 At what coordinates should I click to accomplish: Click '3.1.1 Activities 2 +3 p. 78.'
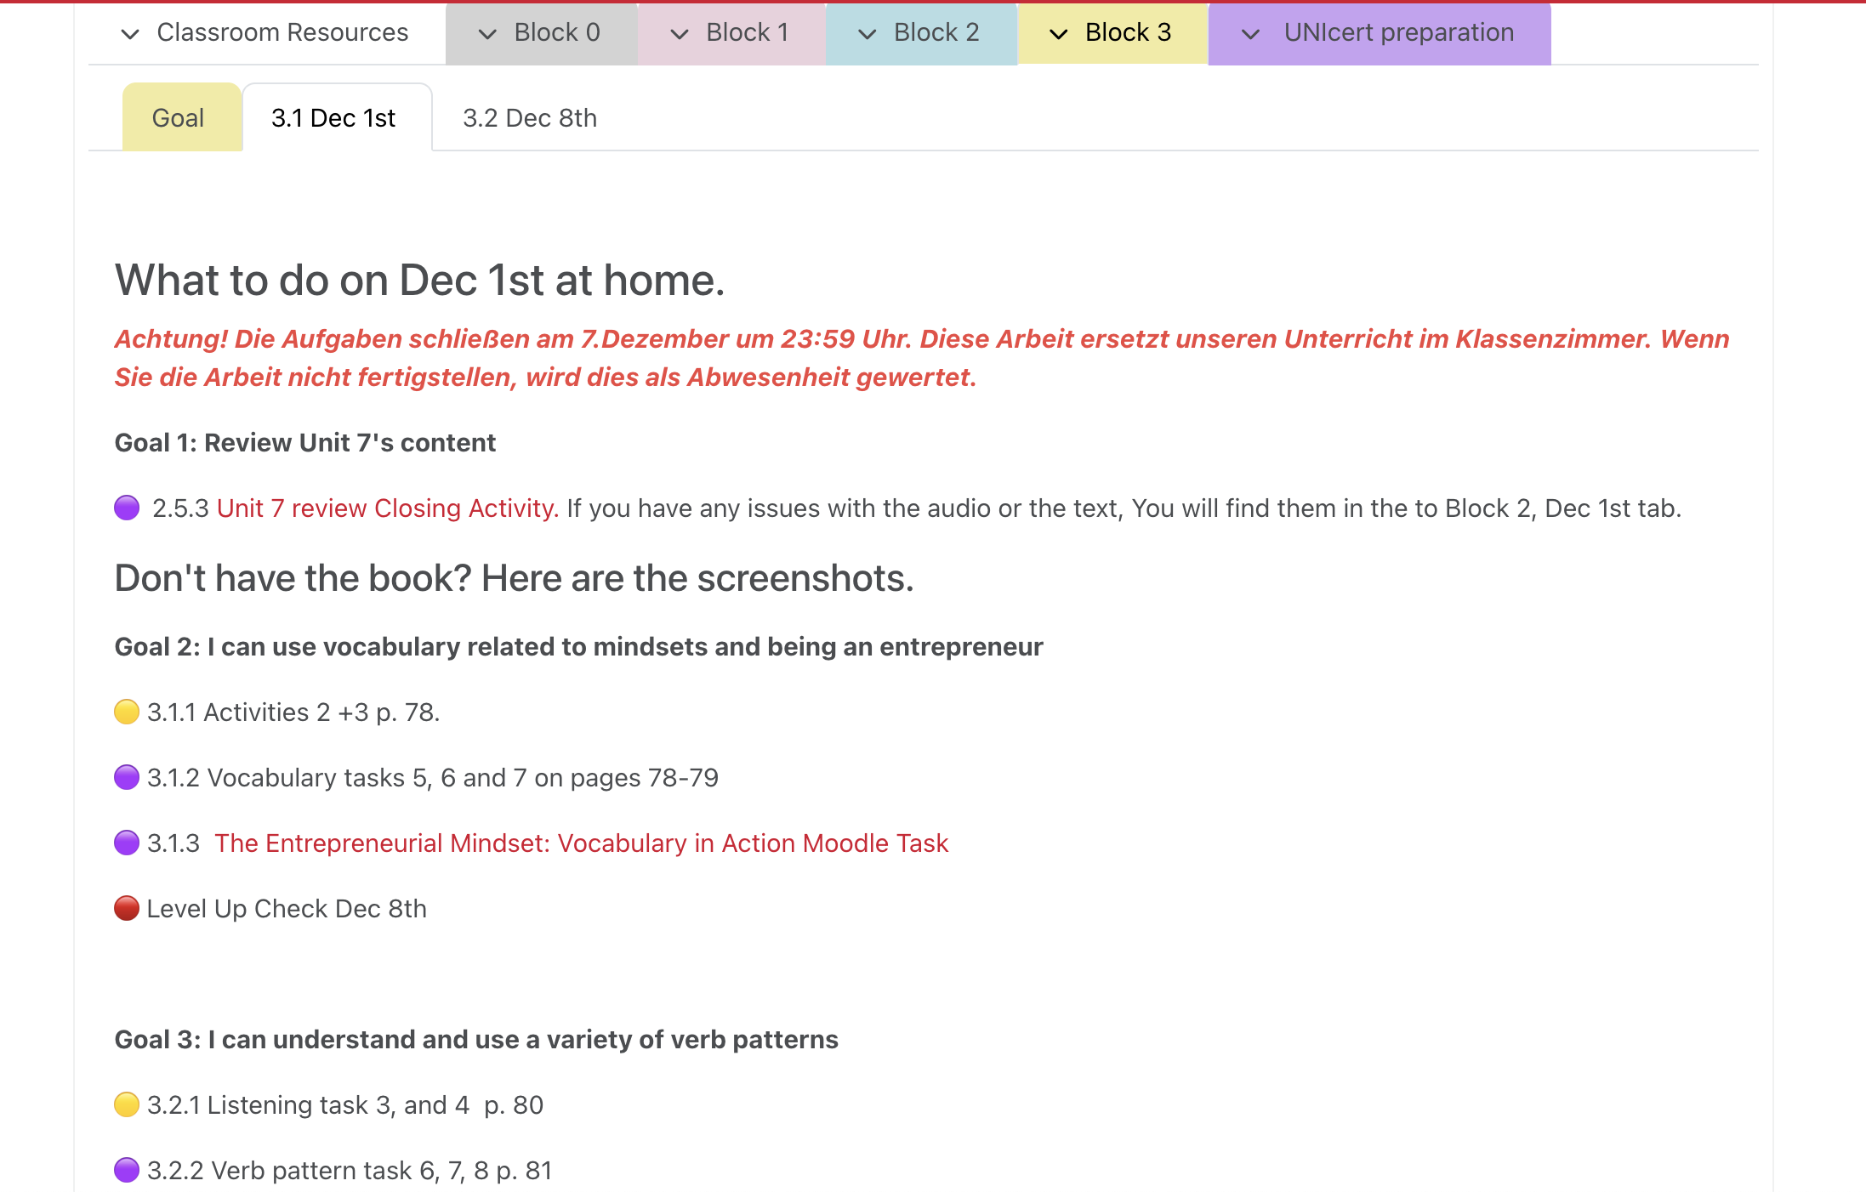coord(293,712)
